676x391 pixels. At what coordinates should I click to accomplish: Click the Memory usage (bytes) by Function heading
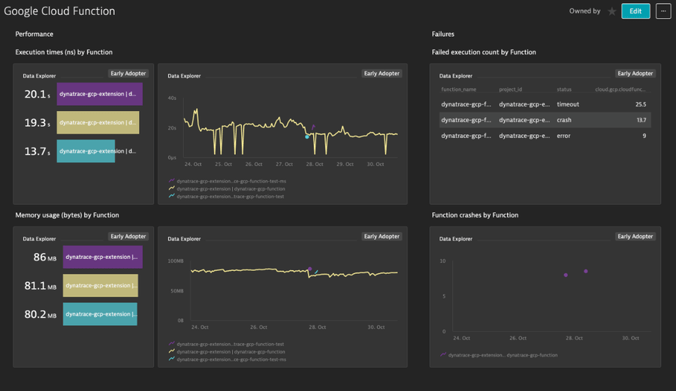(x=67, y=215)
